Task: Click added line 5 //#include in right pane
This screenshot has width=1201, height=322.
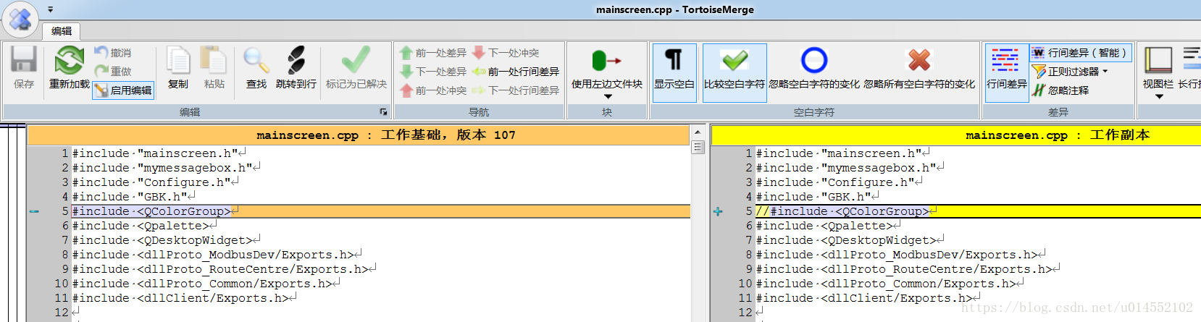Action: click(978, 211)
